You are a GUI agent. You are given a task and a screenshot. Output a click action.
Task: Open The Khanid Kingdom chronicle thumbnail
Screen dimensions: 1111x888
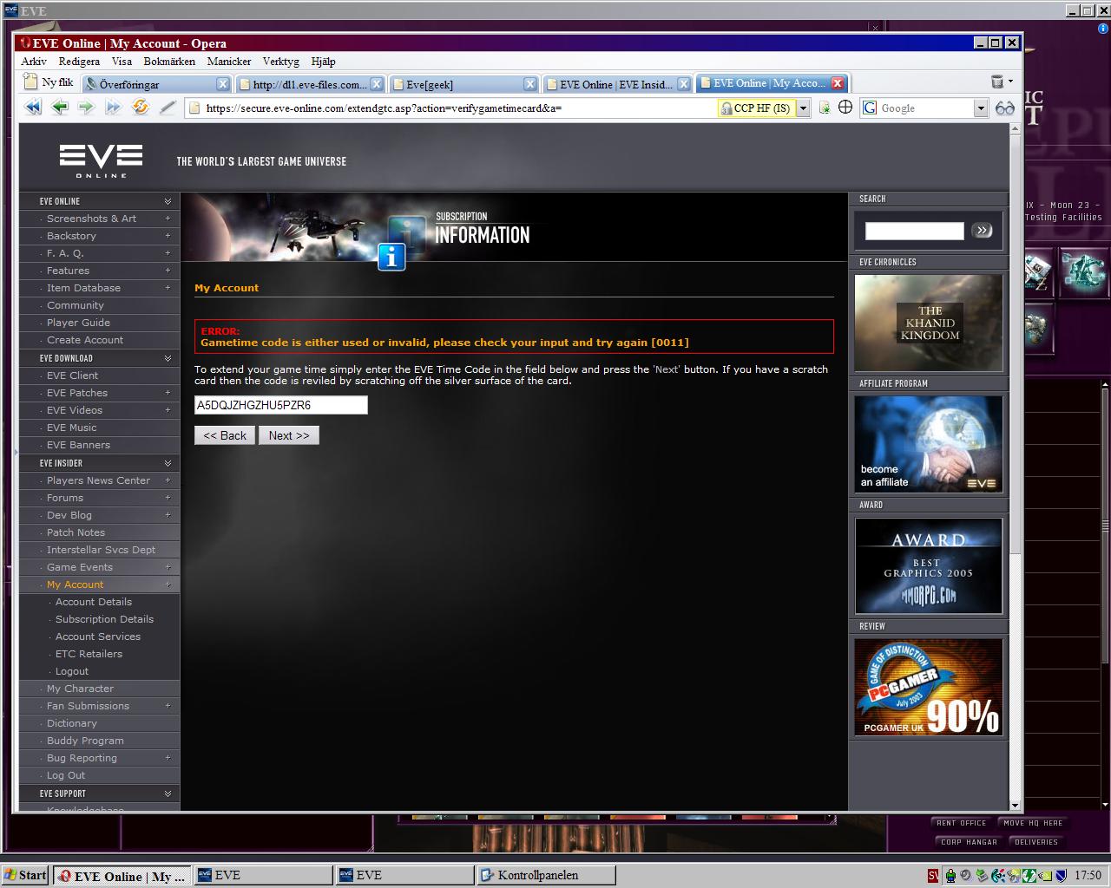pos(929,323)
